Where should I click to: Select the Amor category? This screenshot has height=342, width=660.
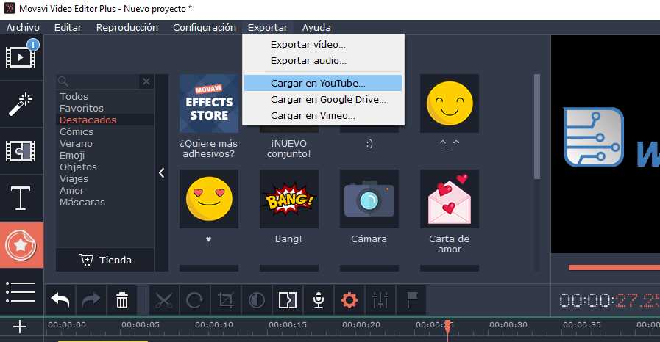coord(71,191)
